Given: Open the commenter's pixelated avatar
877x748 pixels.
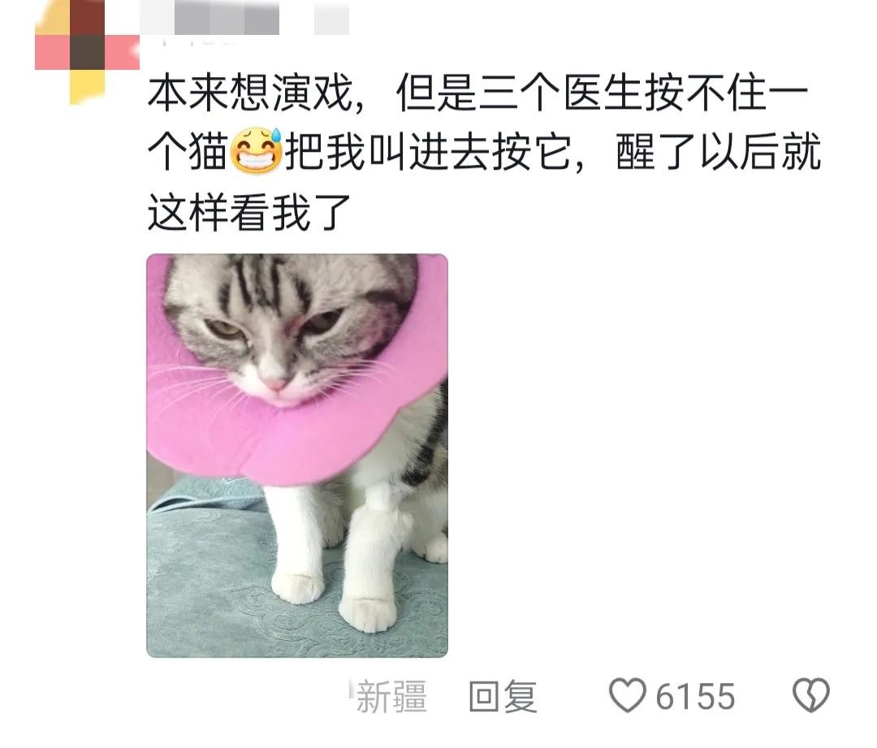Looking at the screenshot, I should click(x=87, y=52).
